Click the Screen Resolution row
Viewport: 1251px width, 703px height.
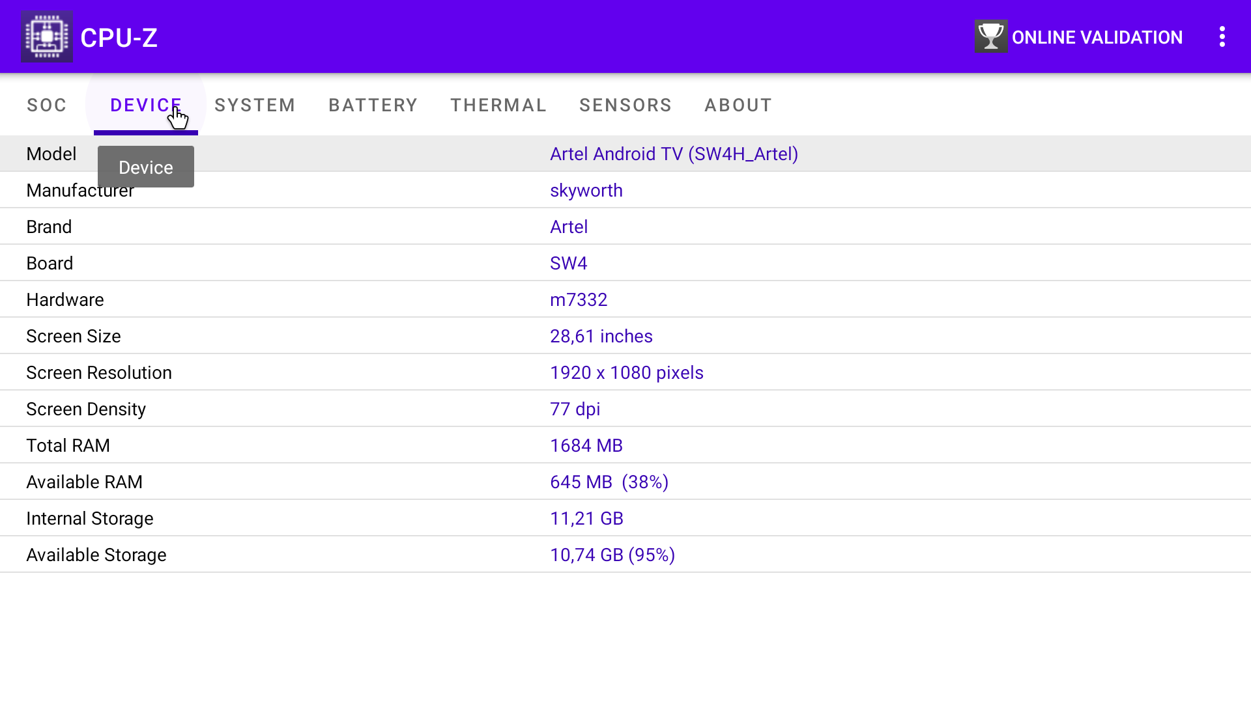click(x=626, y=372)
